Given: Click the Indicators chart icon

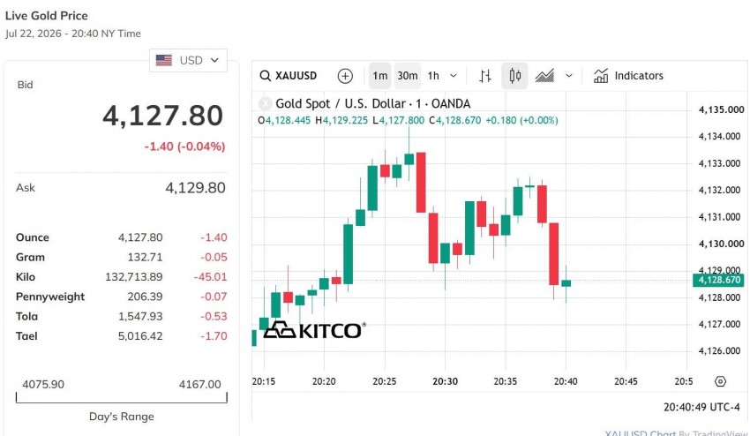Looking at the screenshot, I should click(601, 76).
